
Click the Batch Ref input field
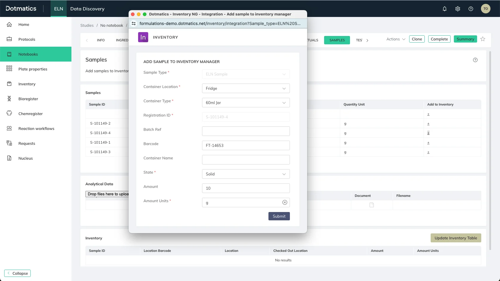point(246,131)
